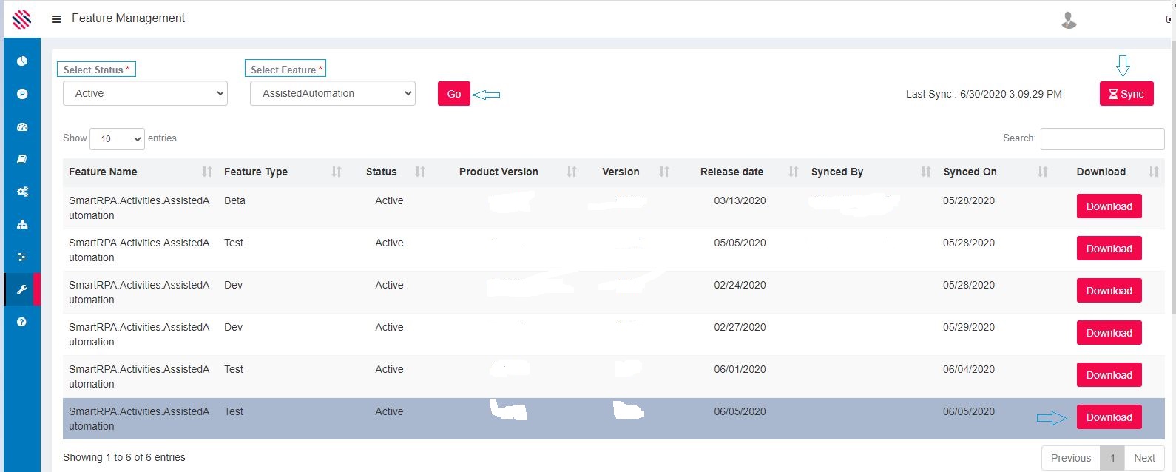Click the hamburger menu icon
This screenshot has height=472, width=1176.
55,19
